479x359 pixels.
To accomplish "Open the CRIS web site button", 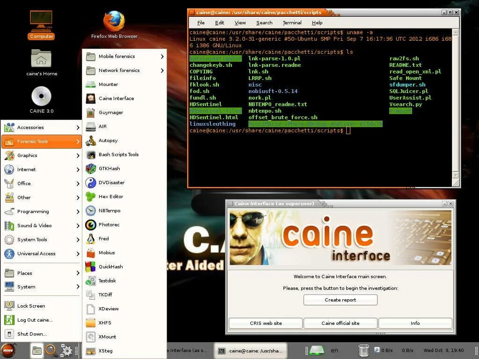I will (x=266, y=323).
